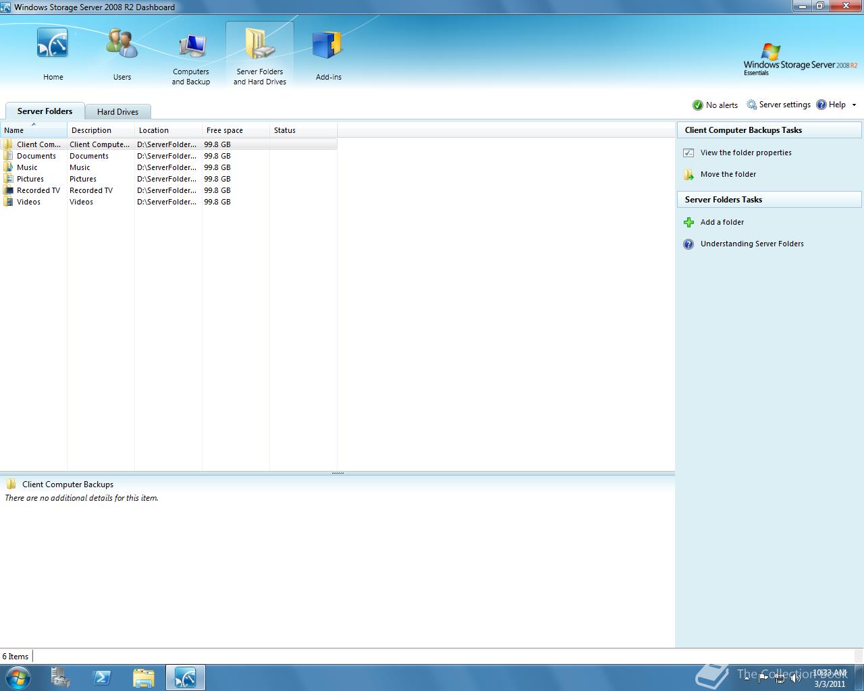Click the Understanding Server Folders help icon

click(x=688, y=244)
